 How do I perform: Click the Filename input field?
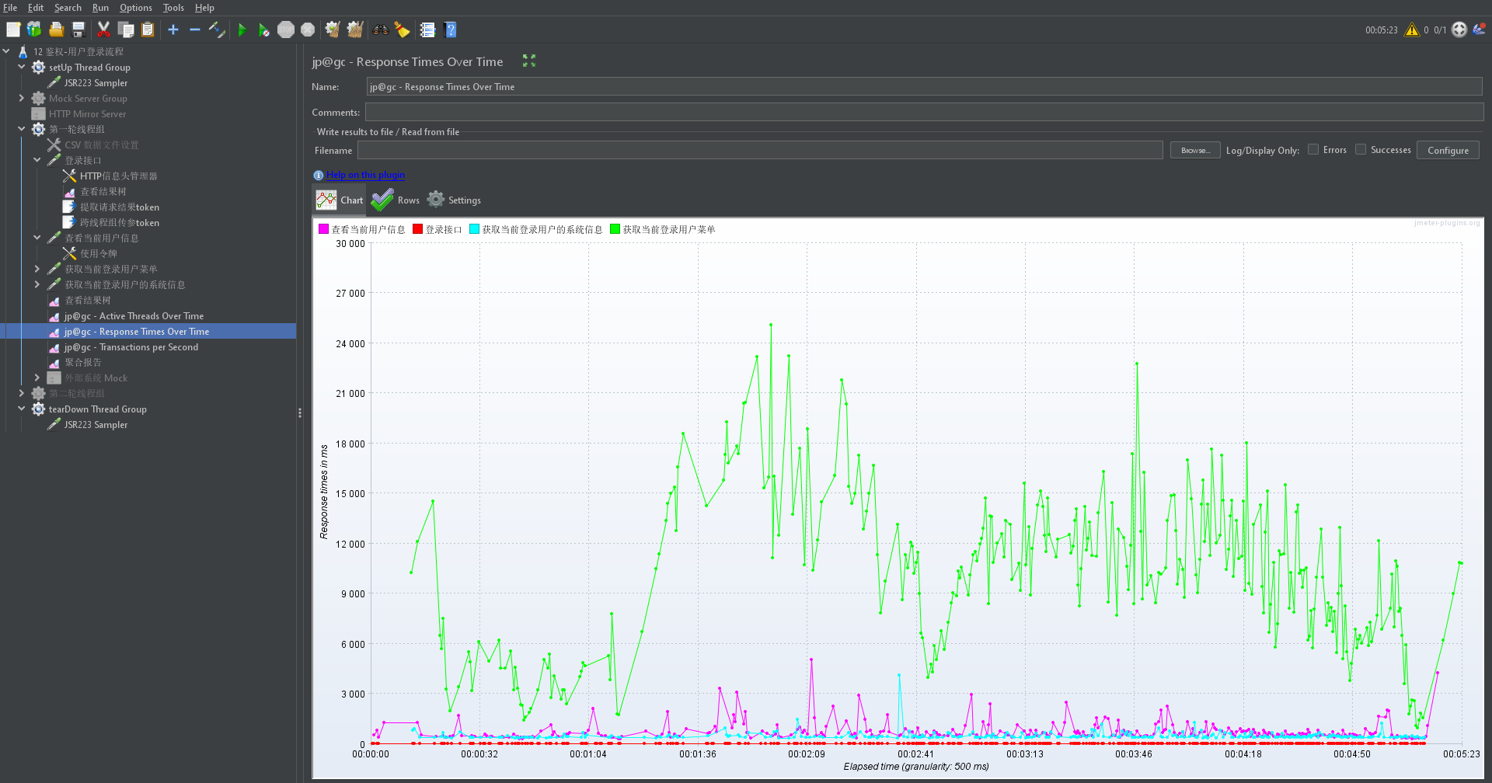click(760, 150)
